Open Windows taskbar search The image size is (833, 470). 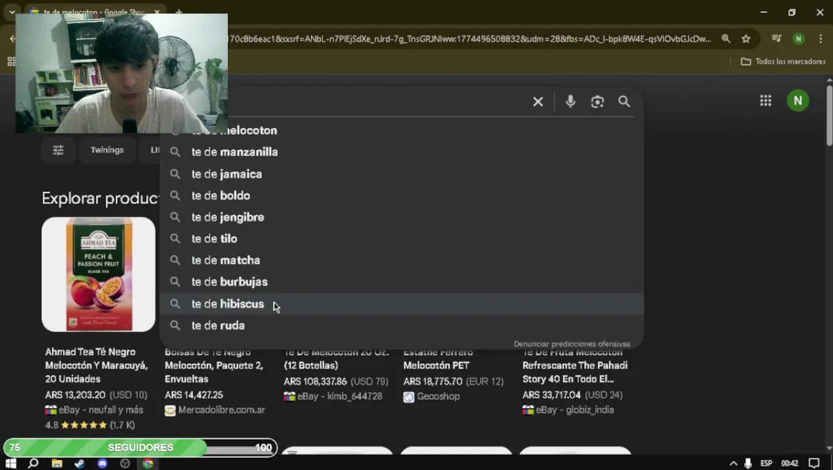(33, 463)
